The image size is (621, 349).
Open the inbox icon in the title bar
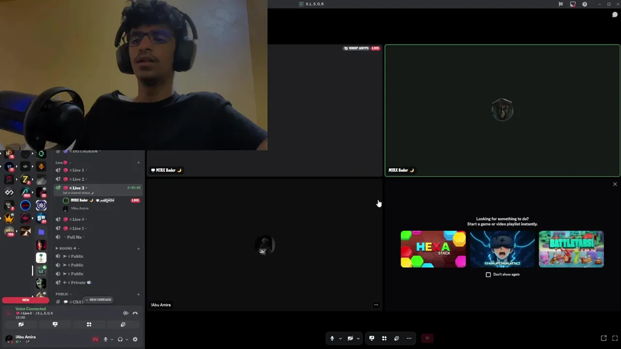click(x=572, y=4)
